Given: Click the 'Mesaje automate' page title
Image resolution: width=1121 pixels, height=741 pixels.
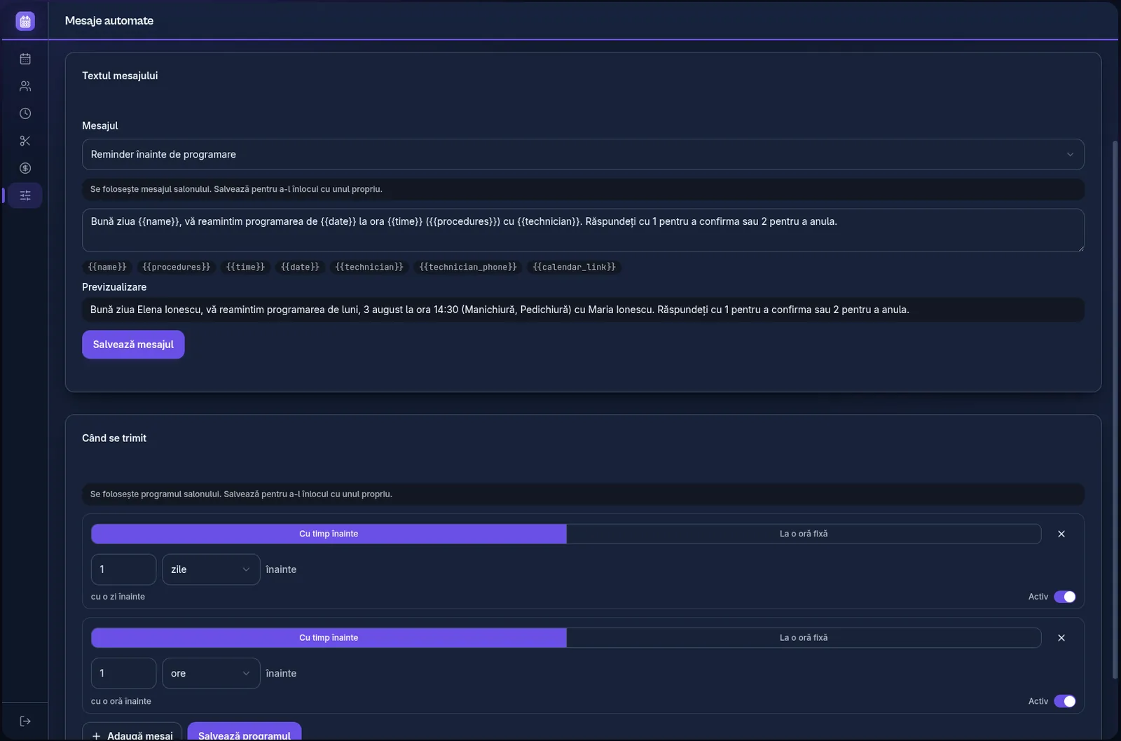Looking at the screenshot, I should tap(109, 20).
